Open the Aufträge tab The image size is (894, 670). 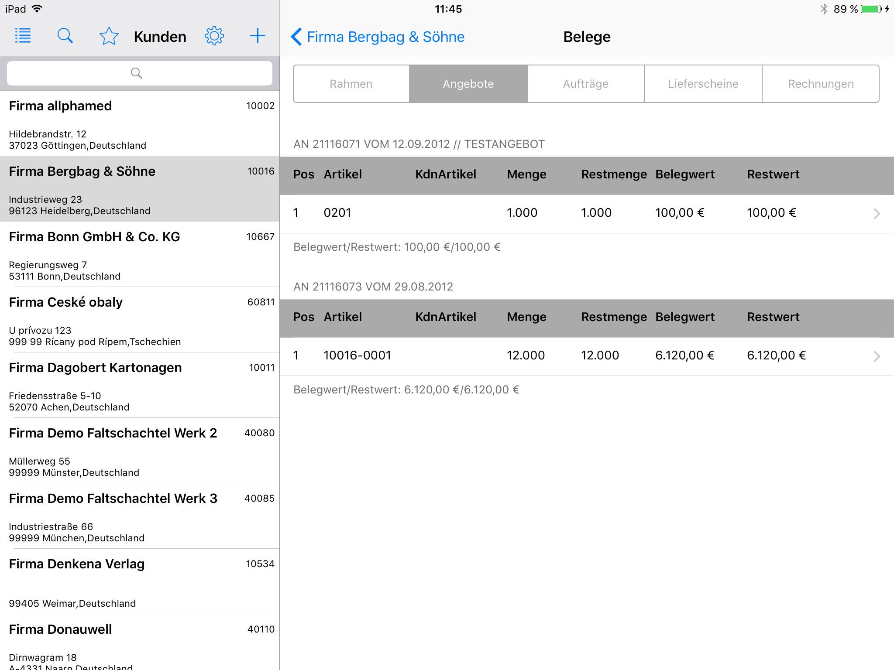586,84
